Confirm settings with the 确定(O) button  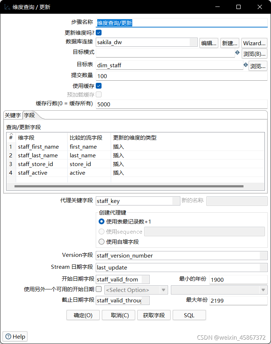click(83, 315)
